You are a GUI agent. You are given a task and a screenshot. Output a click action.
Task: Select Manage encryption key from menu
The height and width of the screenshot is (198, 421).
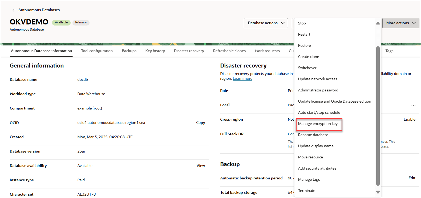tap(318, 124)
